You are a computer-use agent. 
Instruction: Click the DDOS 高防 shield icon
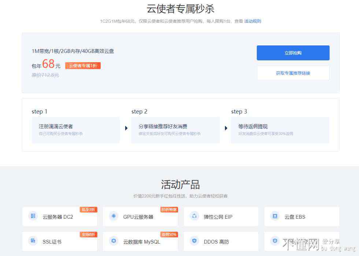tap(195, 241)
